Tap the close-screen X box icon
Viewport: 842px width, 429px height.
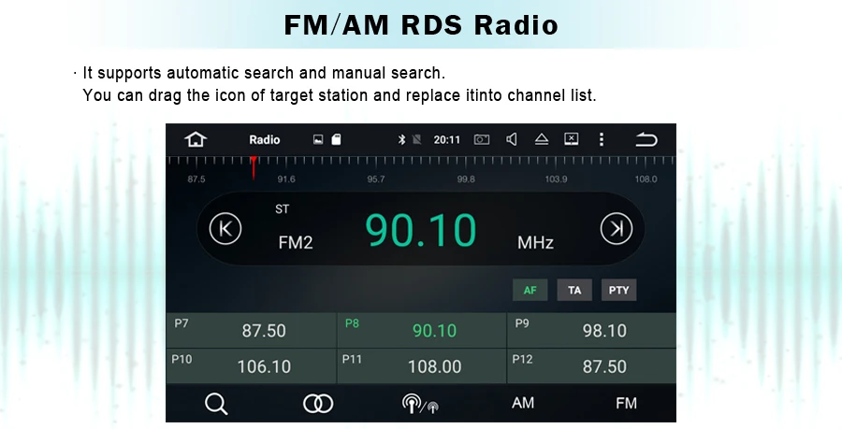(572, 139)
